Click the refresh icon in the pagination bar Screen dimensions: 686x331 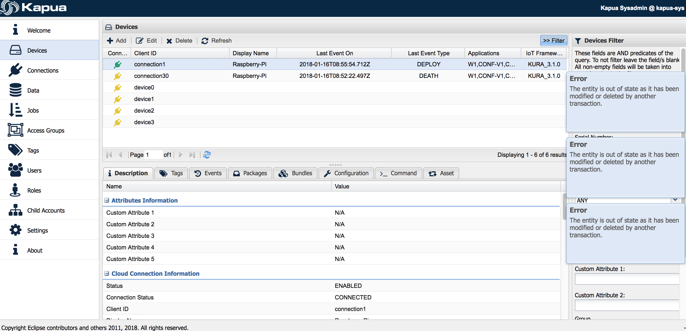click(x=207, y=155)
